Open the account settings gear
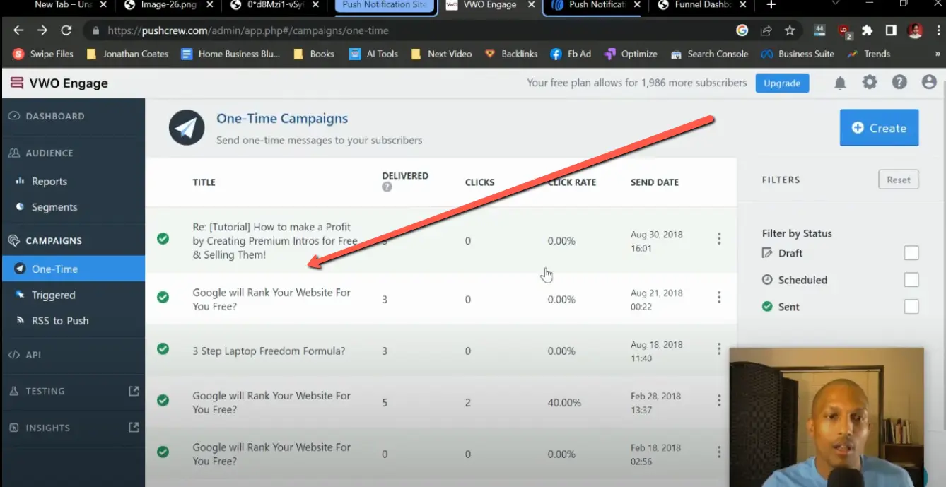946x487 pixels. click(x=869, y=83)
